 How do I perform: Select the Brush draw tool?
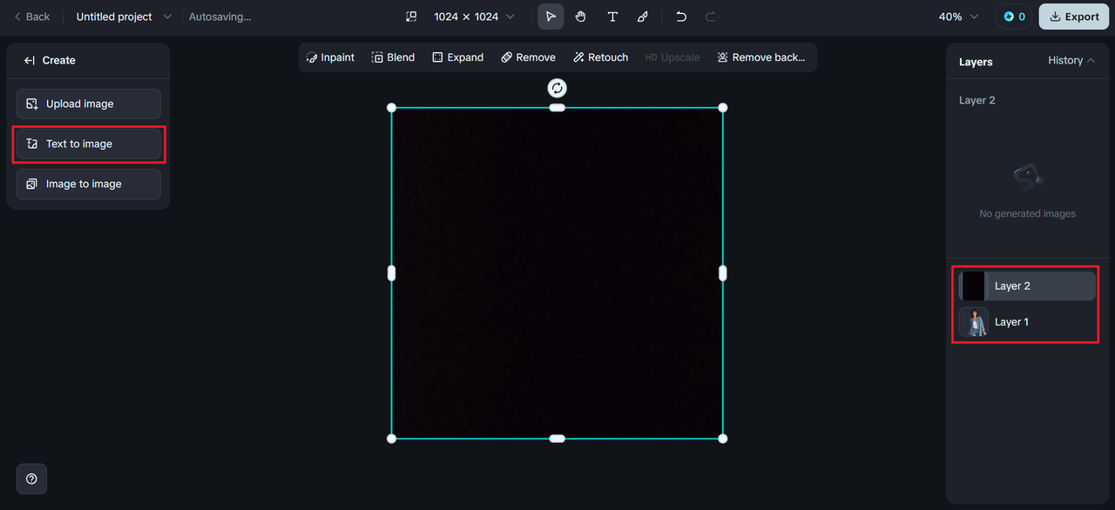[x=643, y=17]
